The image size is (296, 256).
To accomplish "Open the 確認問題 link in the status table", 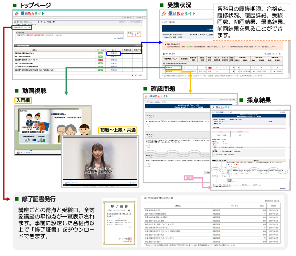I will 169,72.
